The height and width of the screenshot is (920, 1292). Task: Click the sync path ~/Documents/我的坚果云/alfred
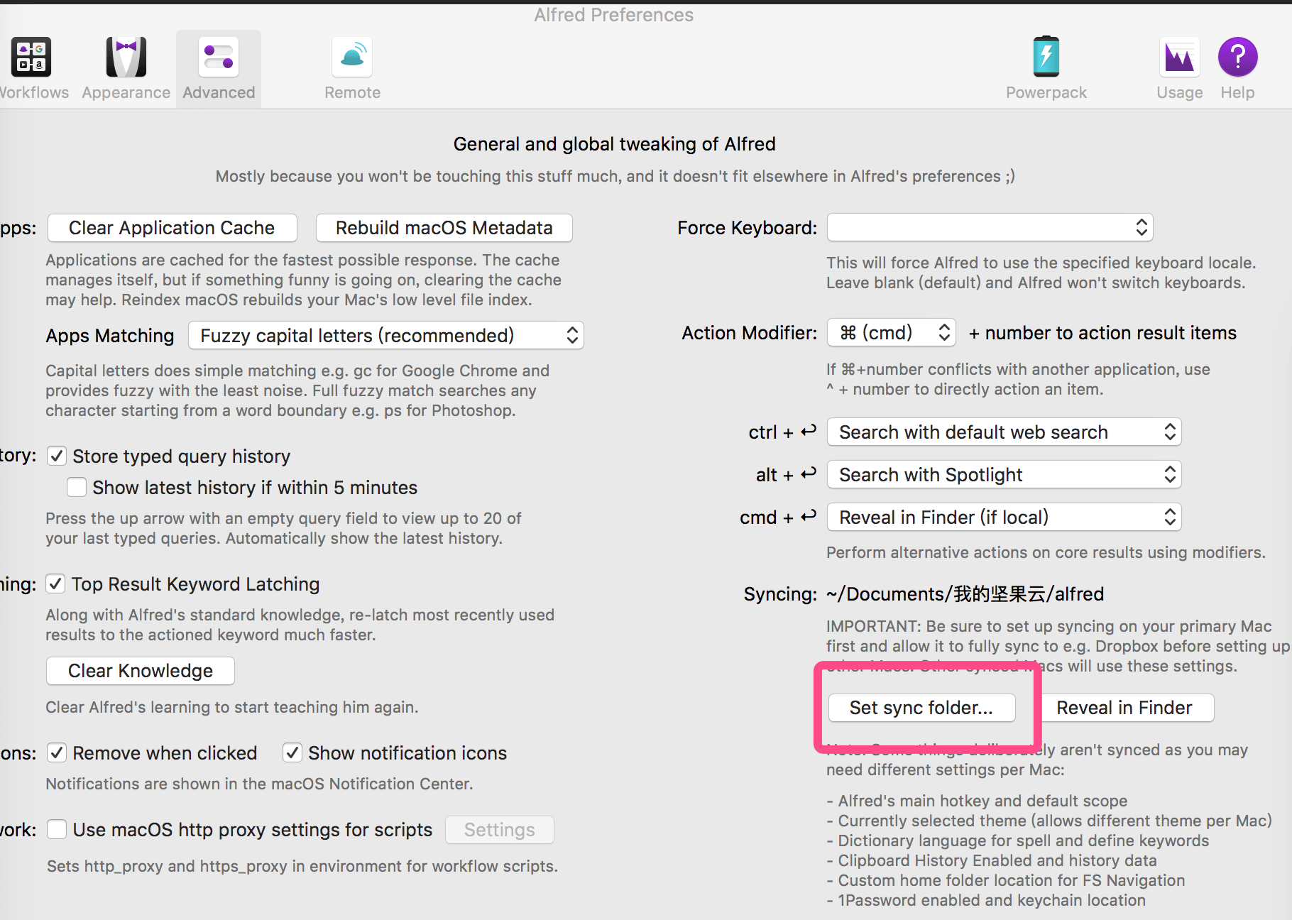click(x=965, y=593)
